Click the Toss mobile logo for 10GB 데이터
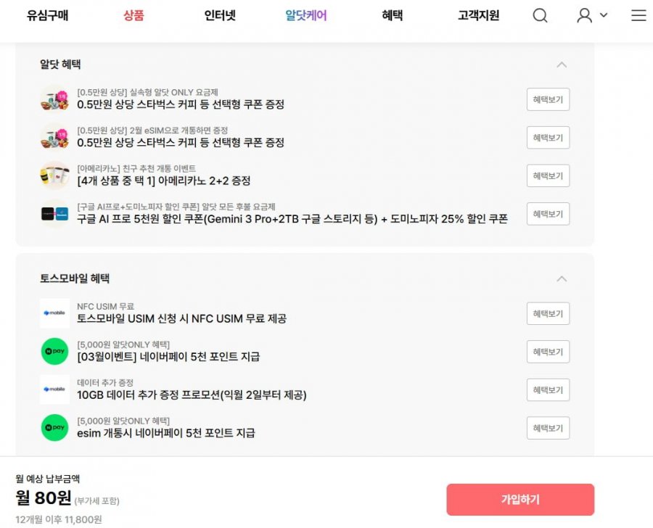The image size is (653, 528). pyautogui.click(x=54, y=389)
